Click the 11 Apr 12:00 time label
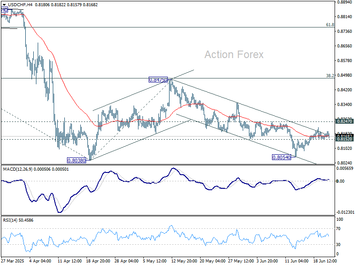The width and height of the screenshot is (355, 266). tap(70, 261)
